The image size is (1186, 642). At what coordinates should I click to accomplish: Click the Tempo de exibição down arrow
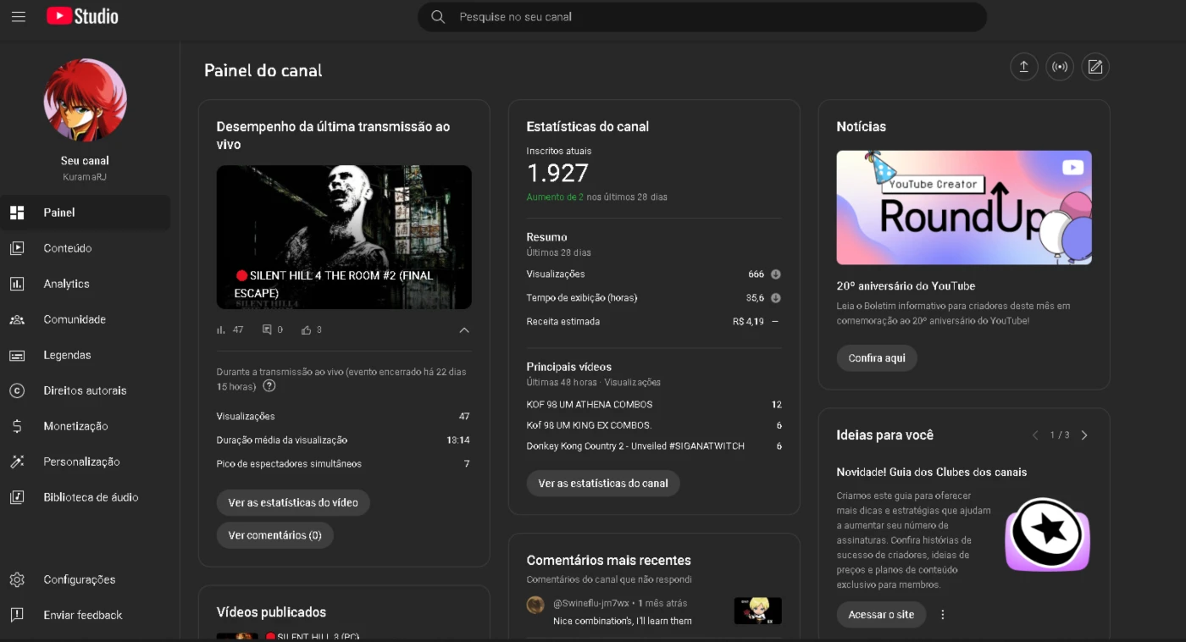tap(775, 298)
